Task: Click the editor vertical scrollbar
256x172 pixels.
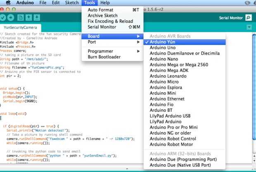Action: click(254, 86)
